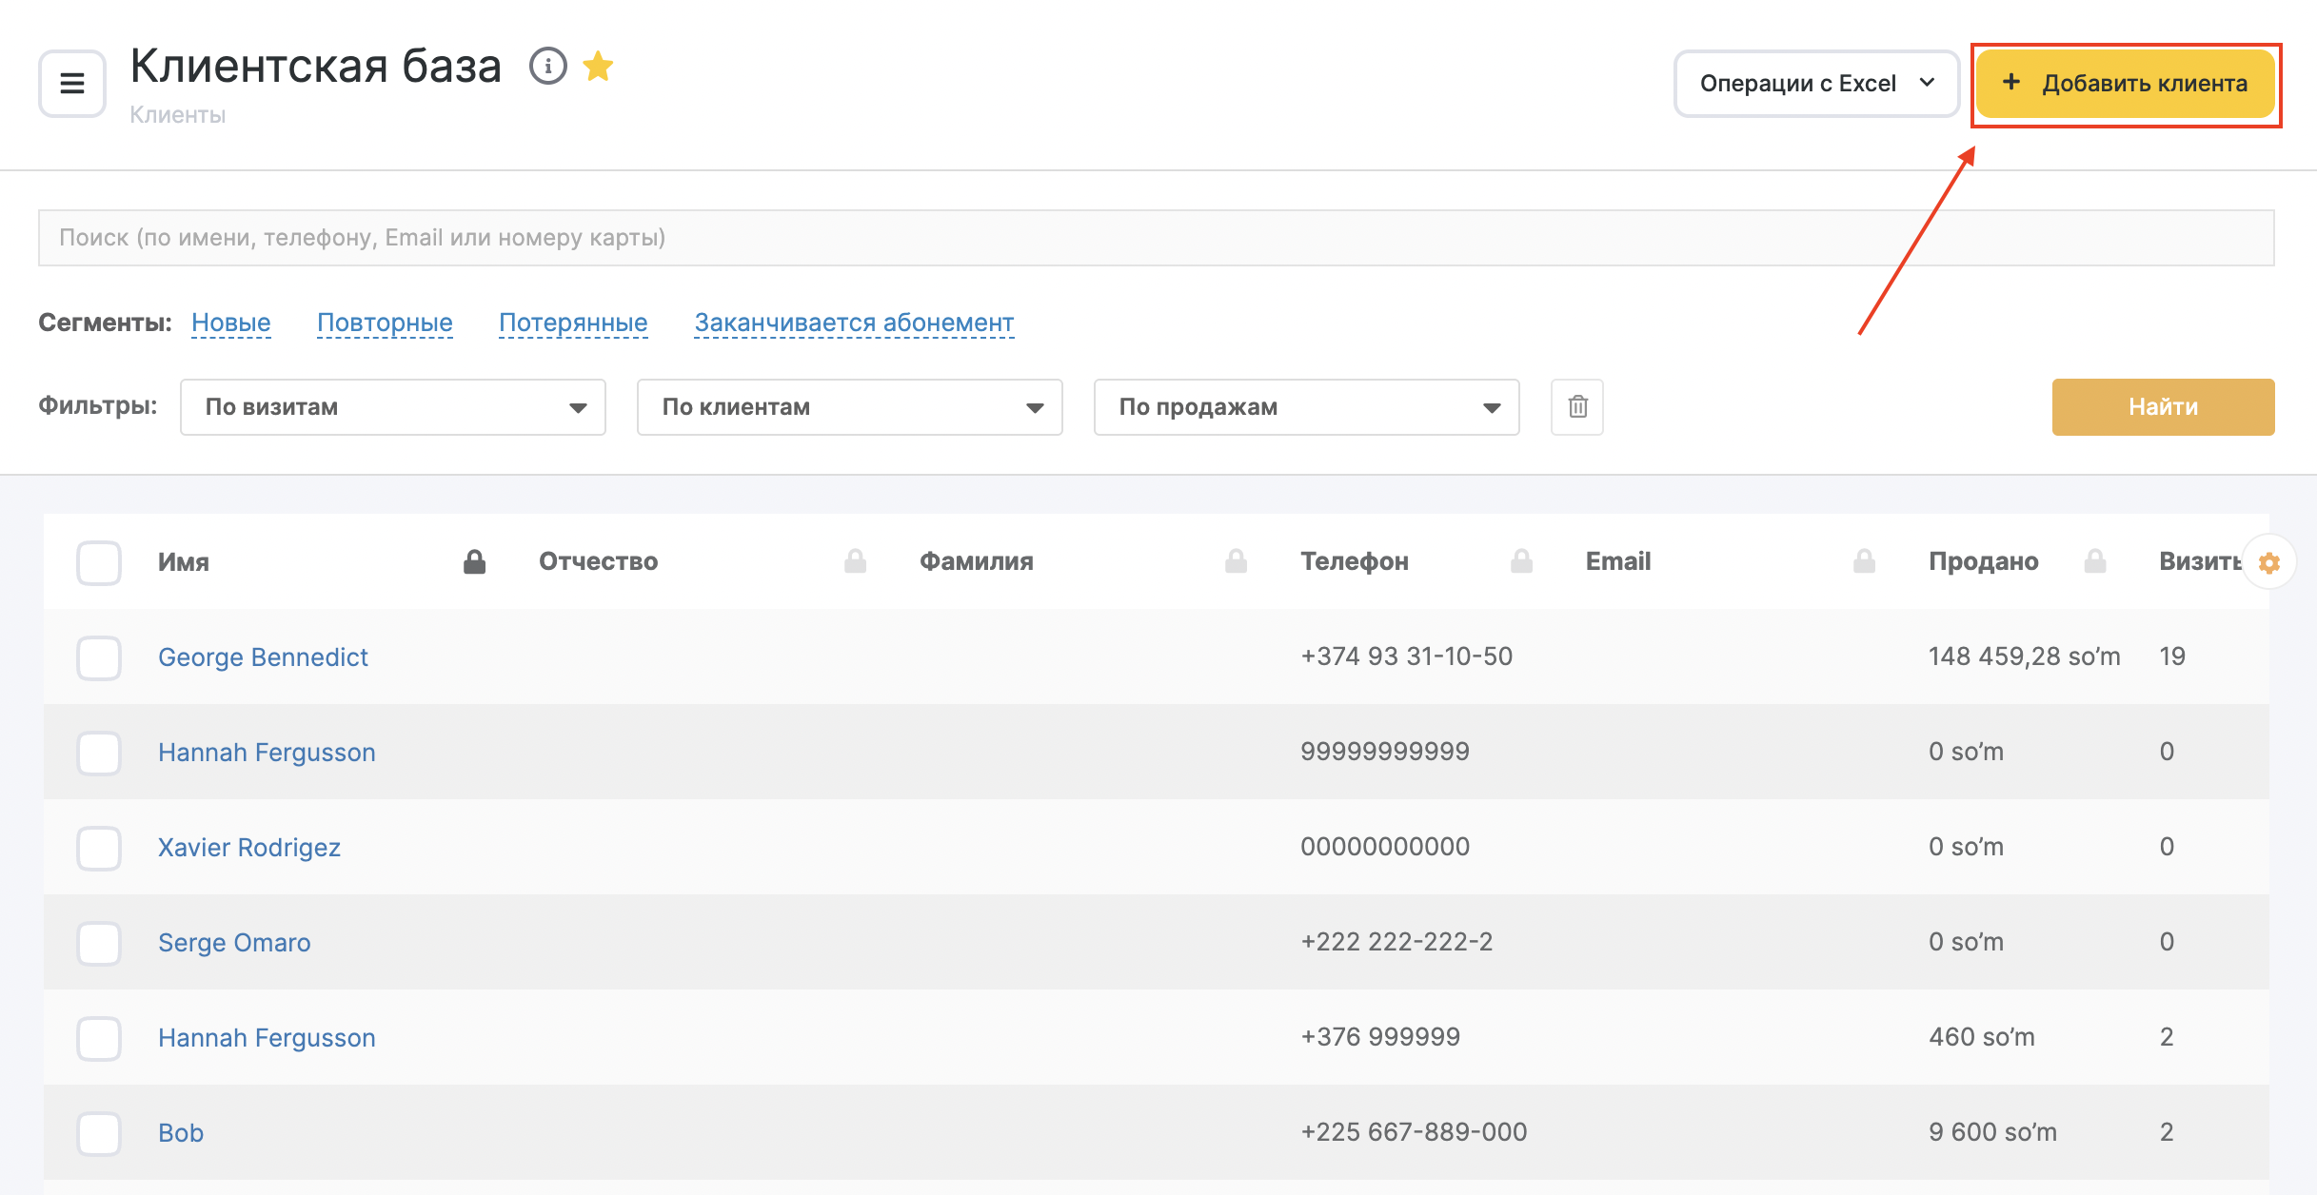This screenshot has width=2317, height=1195.
Task: Click the info icon beside Клиентская база
Action: click(x=548, y=67)
